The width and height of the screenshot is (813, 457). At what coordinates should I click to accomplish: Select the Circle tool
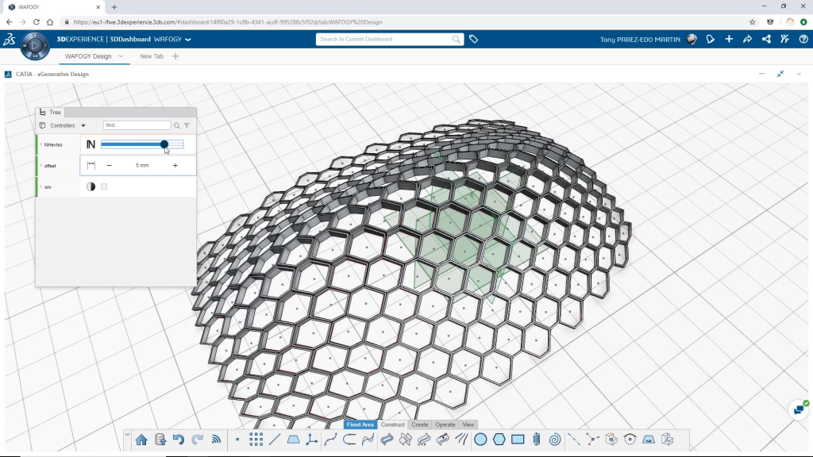pos(480,440)
